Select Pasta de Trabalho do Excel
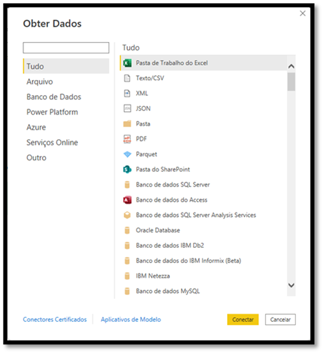Viewport: 323px width, 353px height. tap(204, 63)
